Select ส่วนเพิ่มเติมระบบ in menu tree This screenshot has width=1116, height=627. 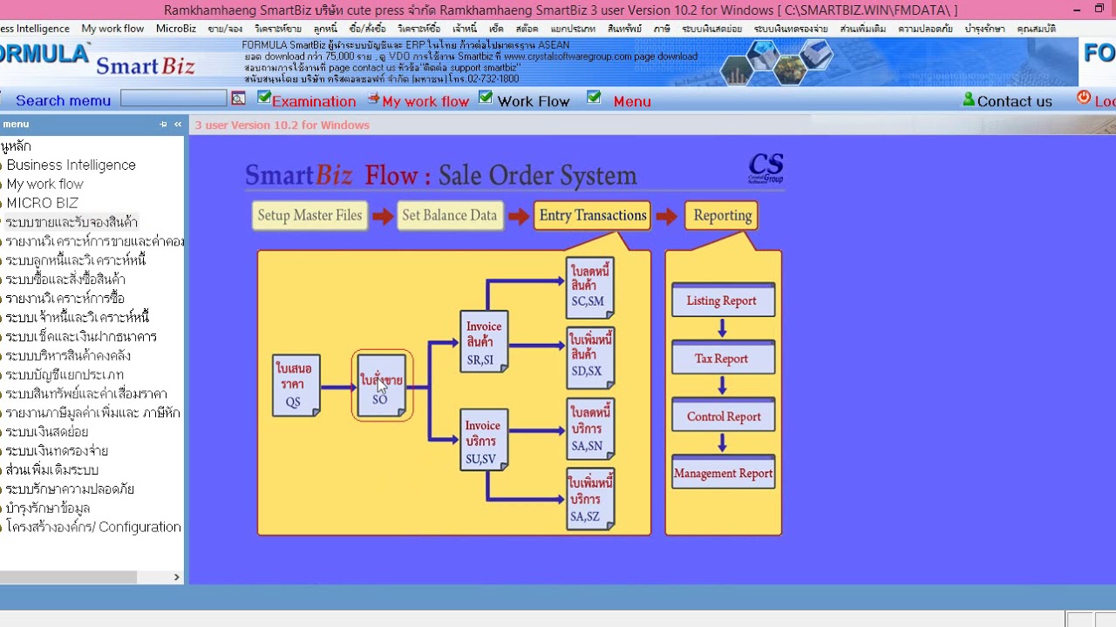52,470
